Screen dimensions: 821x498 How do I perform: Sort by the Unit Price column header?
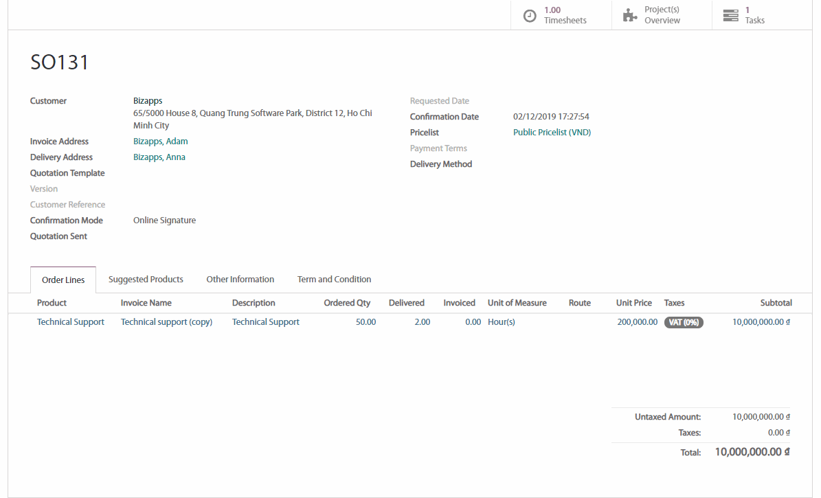coord(633,303)
